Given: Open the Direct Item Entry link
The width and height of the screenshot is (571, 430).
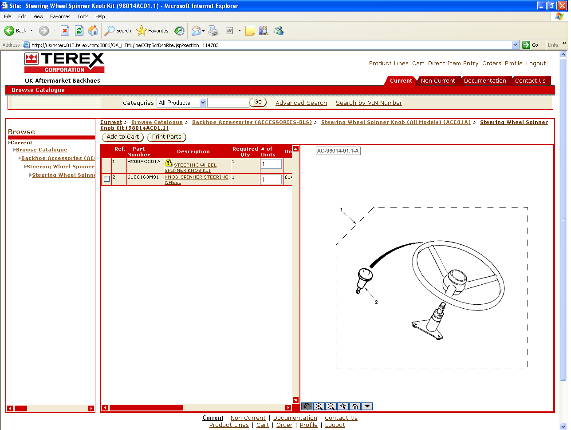Looking at the screenshot, I should [x=453, y=64].
